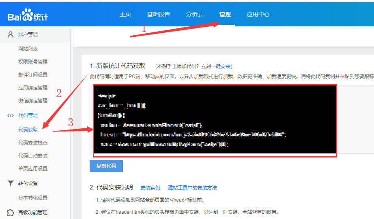374x219 pixels.
Task: Open 应用绑定管理 in the sidebar
Action: 33,87
